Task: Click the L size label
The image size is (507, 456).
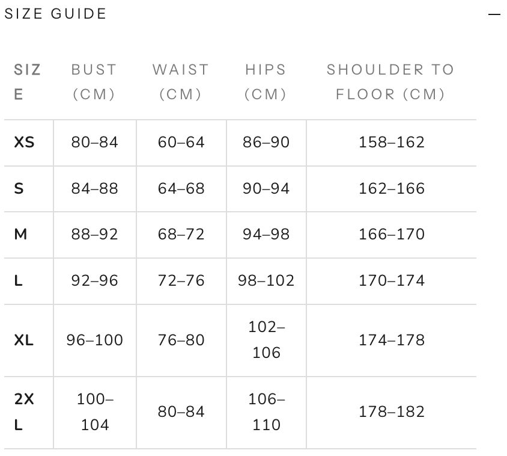Action: [18, 280]
